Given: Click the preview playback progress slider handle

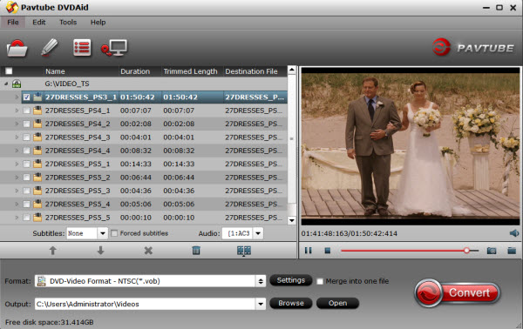Looking at the screenshot, I should coord(466,251).
